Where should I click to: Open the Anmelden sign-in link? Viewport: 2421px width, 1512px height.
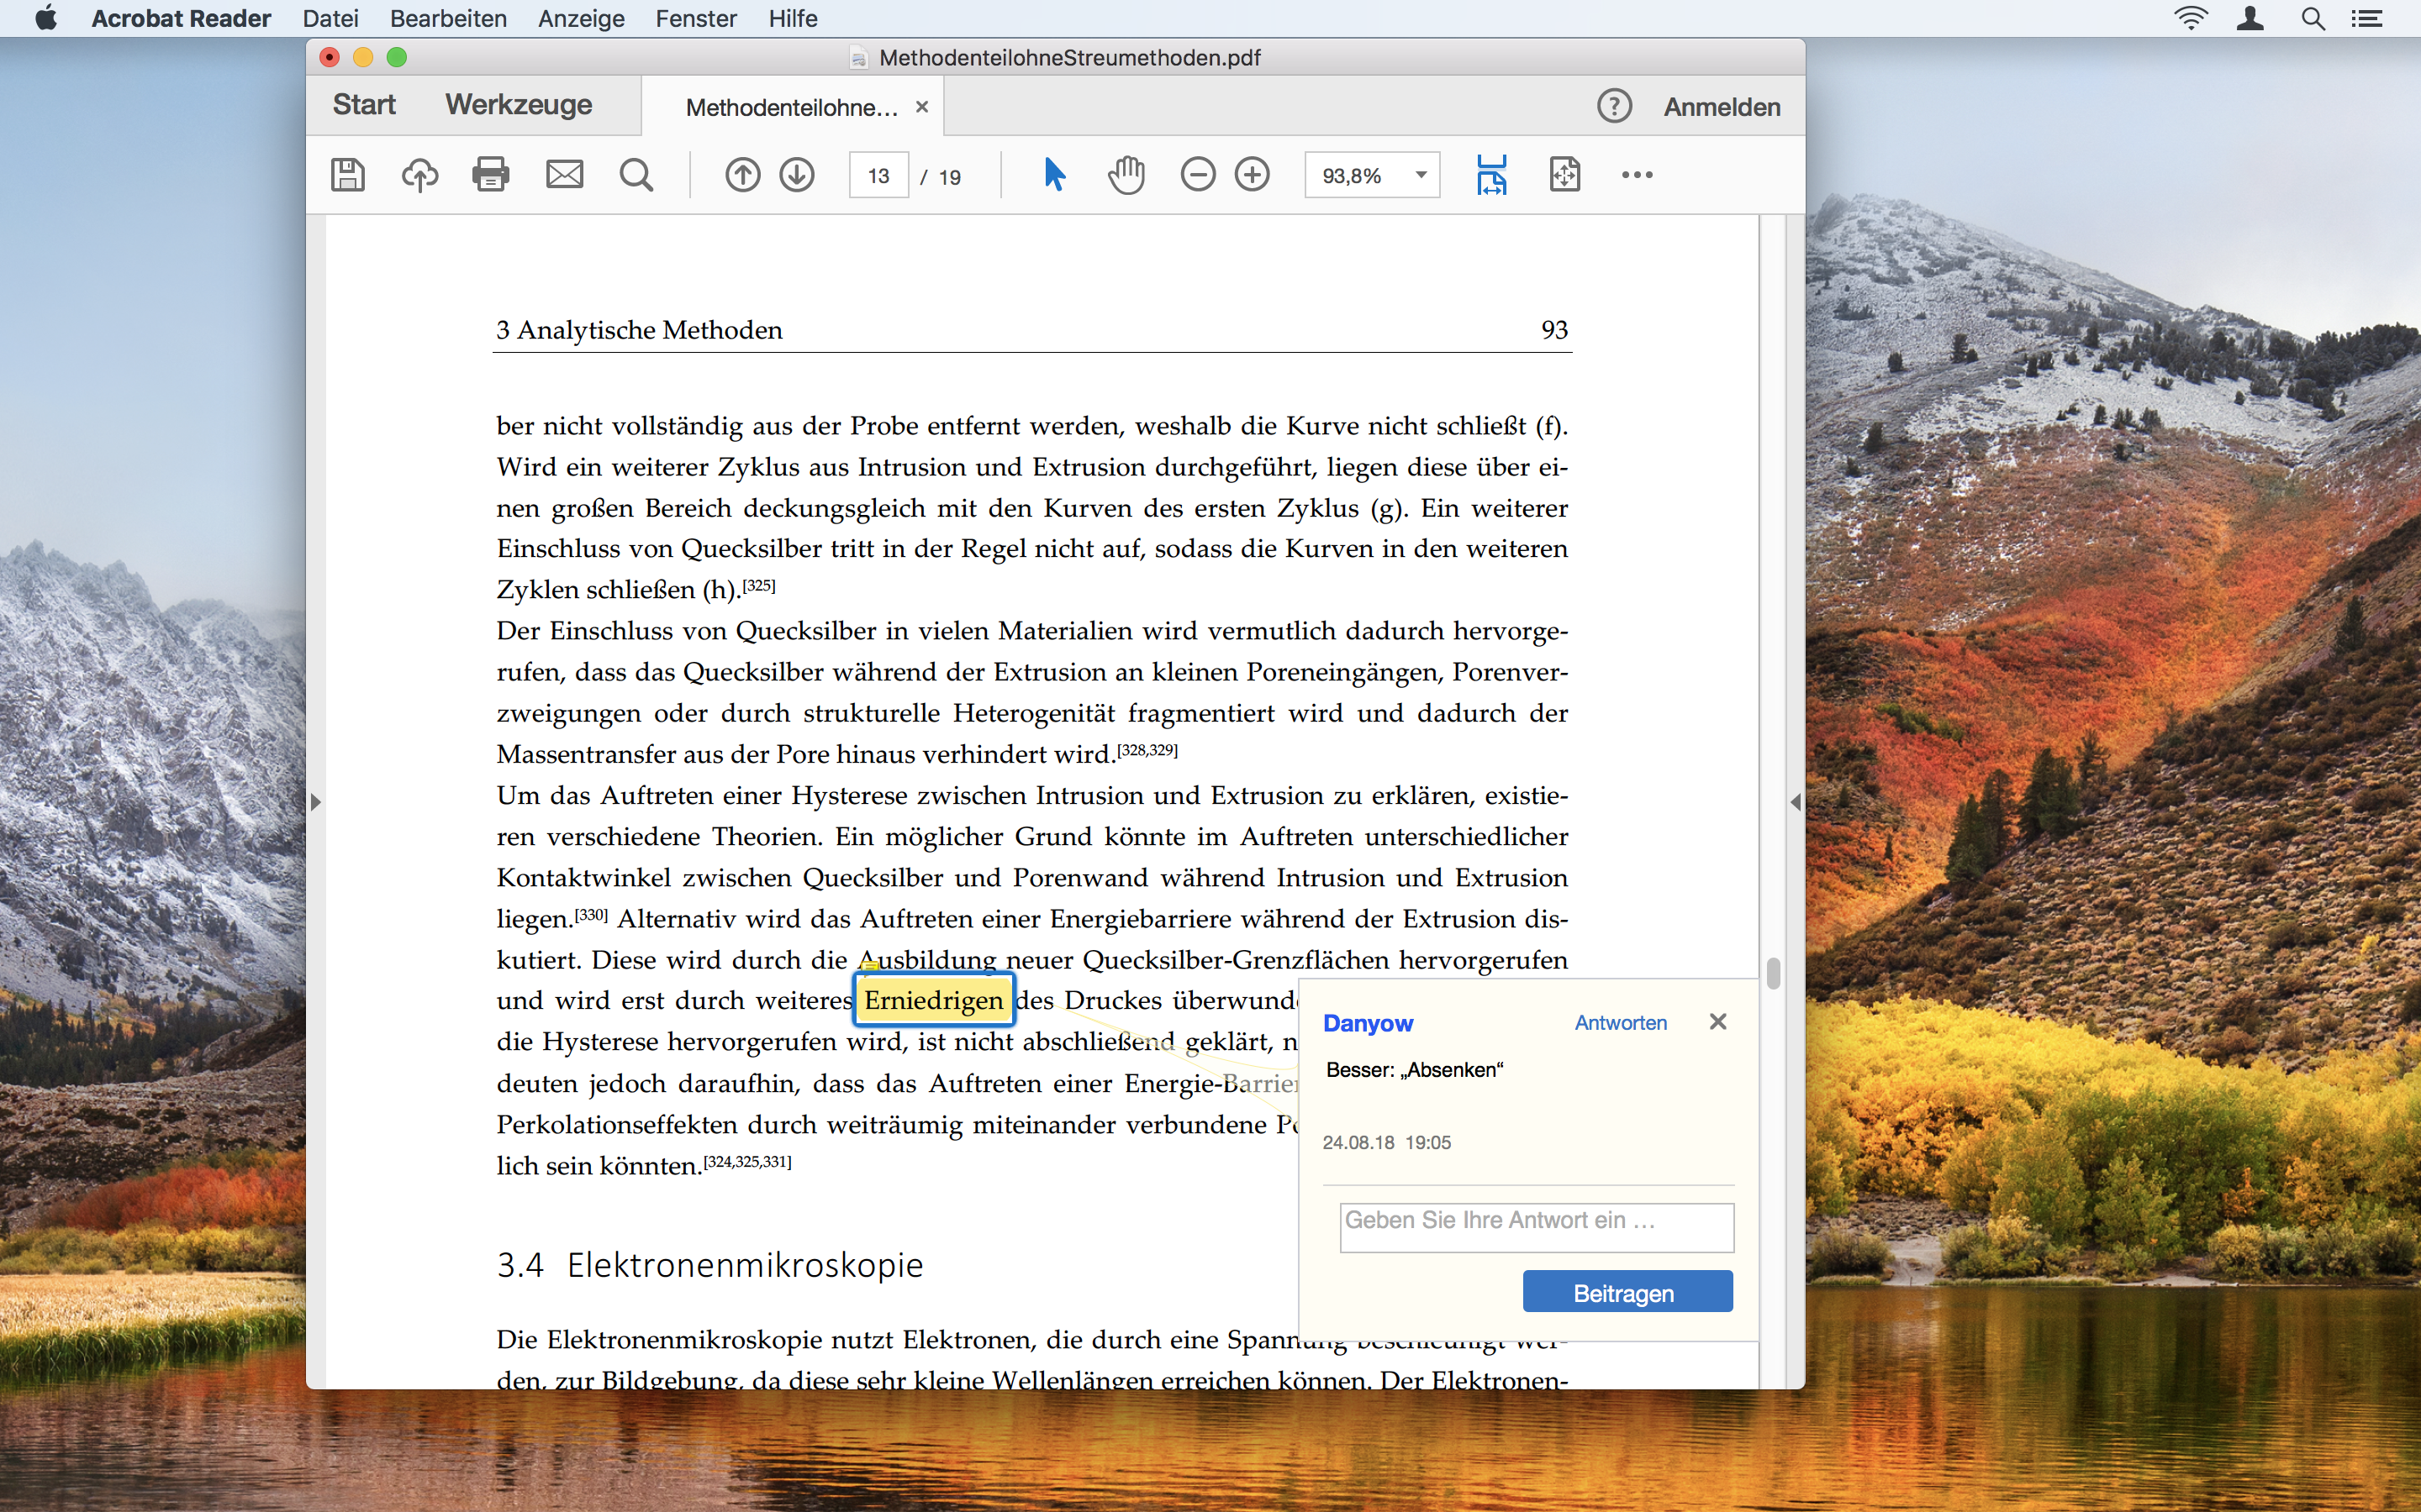(x=1721, y=106)
